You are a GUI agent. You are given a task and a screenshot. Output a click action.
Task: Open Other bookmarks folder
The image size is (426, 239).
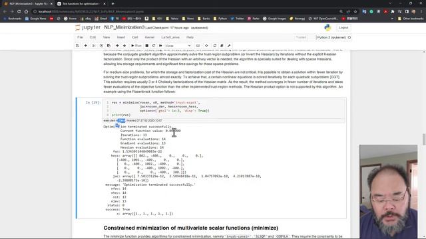click(411, 19)
